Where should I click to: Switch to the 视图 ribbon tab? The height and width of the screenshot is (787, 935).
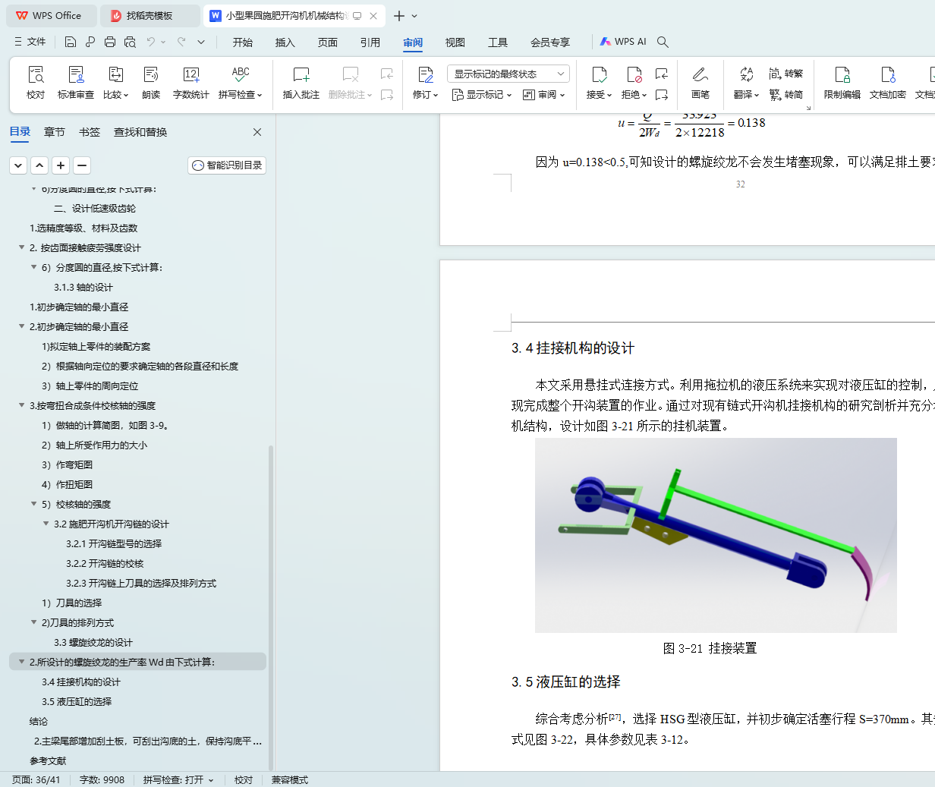[455, 42]
